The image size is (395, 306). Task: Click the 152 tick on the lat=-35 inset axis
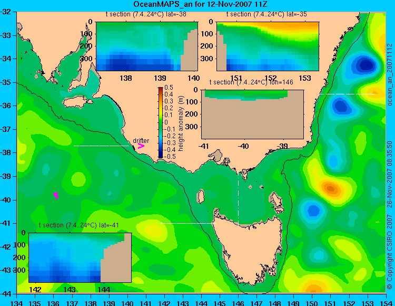coord(271,78)
